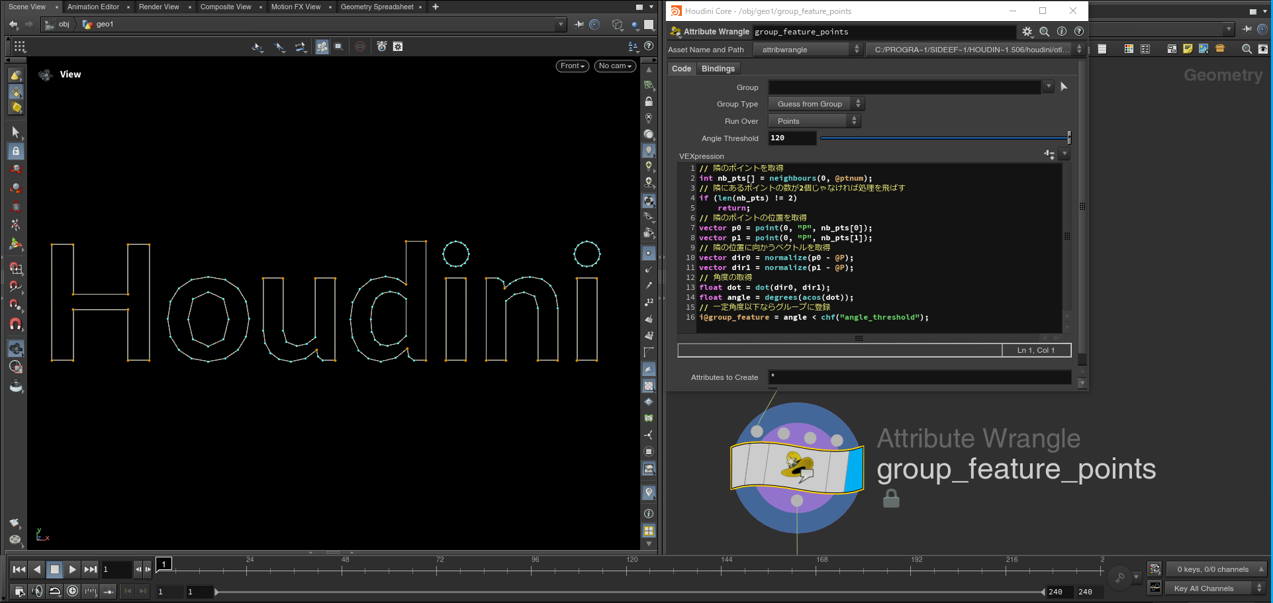Open the Front viewport selection menu

point(572,66)
